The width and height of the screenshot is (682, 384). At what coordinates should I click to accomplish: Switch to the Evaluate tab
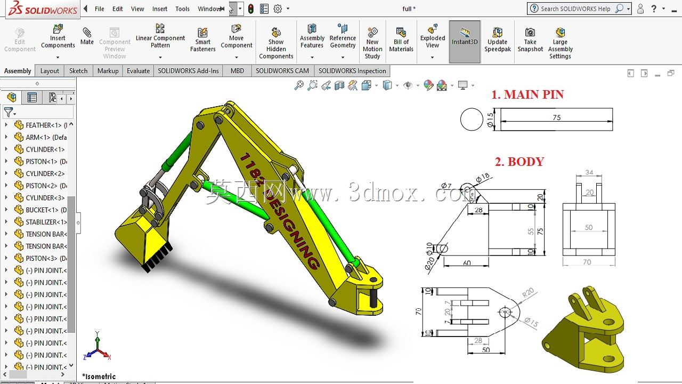pyautogui.click(x=138, y=71)
